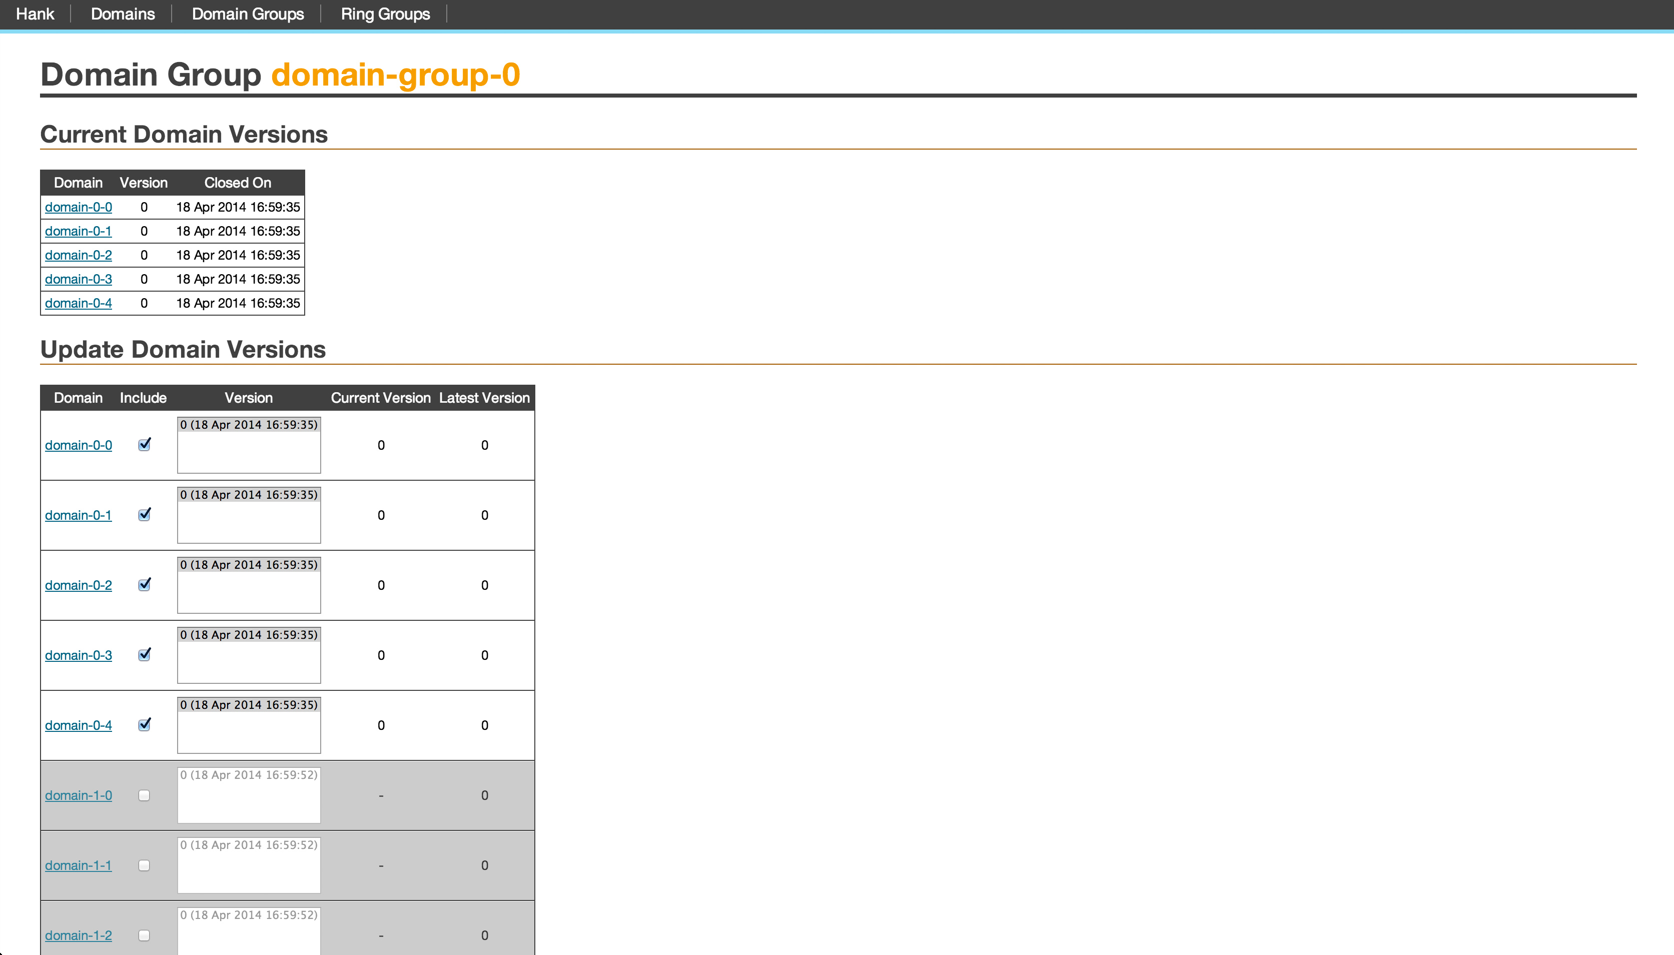Enable Include checkbox for domain-1-0
Image resolution: width=1674 pixels, height=955 pixels.
point(144,795)
